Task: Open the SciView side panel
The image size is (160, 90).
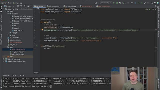Action: point(158,34)
